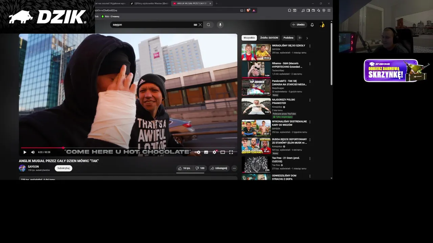Open the account avatar menu
The width and height of the screenshot is (433, 243).
(x=322, y=25)
